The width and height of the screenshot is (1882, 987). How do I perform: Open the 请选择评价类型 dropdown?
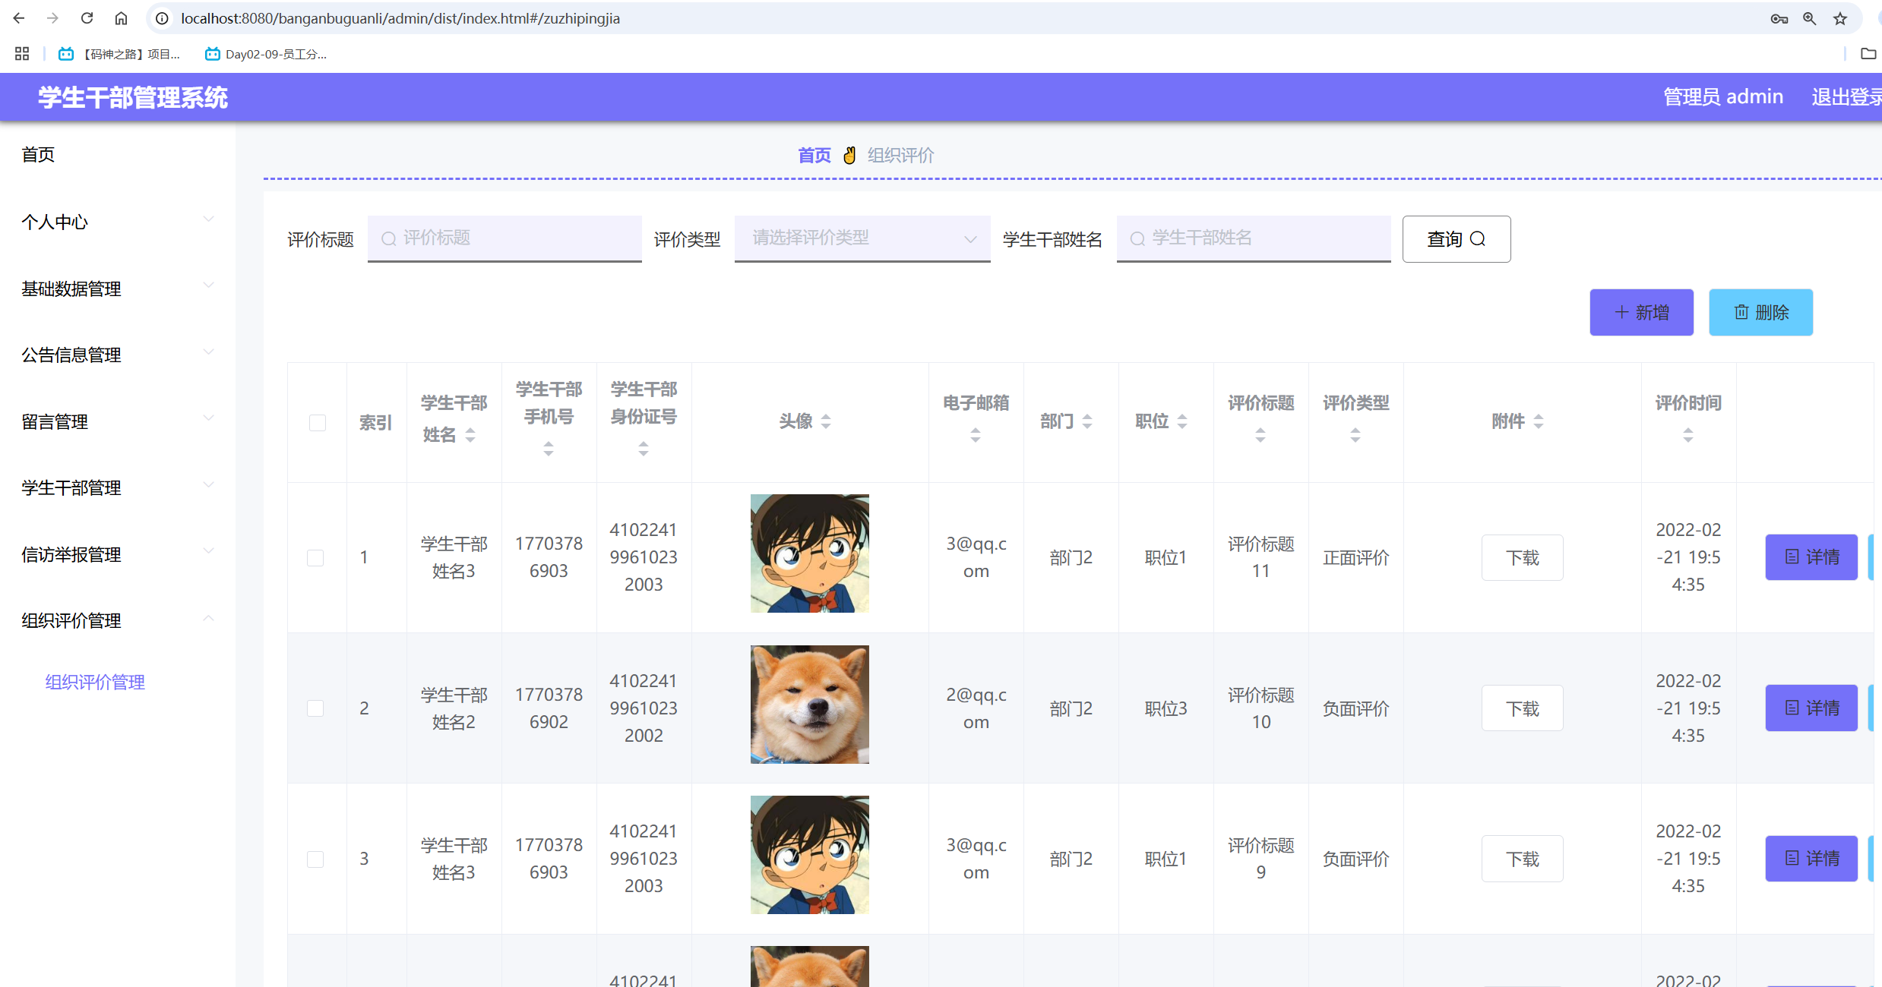(x=862, y=238)
